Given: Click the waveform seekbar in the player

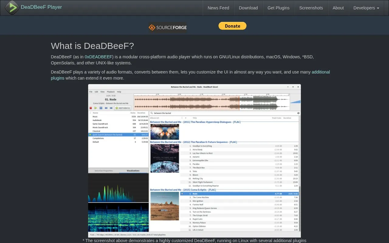Looking at the screenshot, I should 212,102.
